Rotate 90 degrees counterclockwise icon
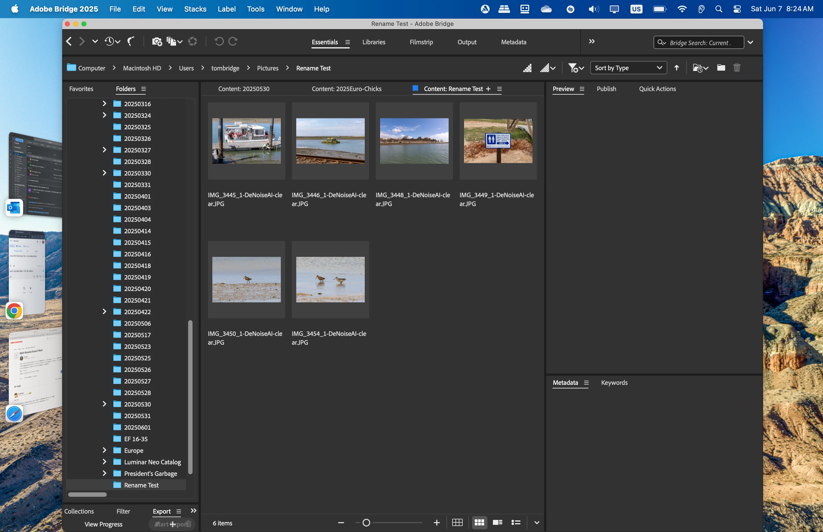Screen dimensions: 823x532 tap(219, 42)
